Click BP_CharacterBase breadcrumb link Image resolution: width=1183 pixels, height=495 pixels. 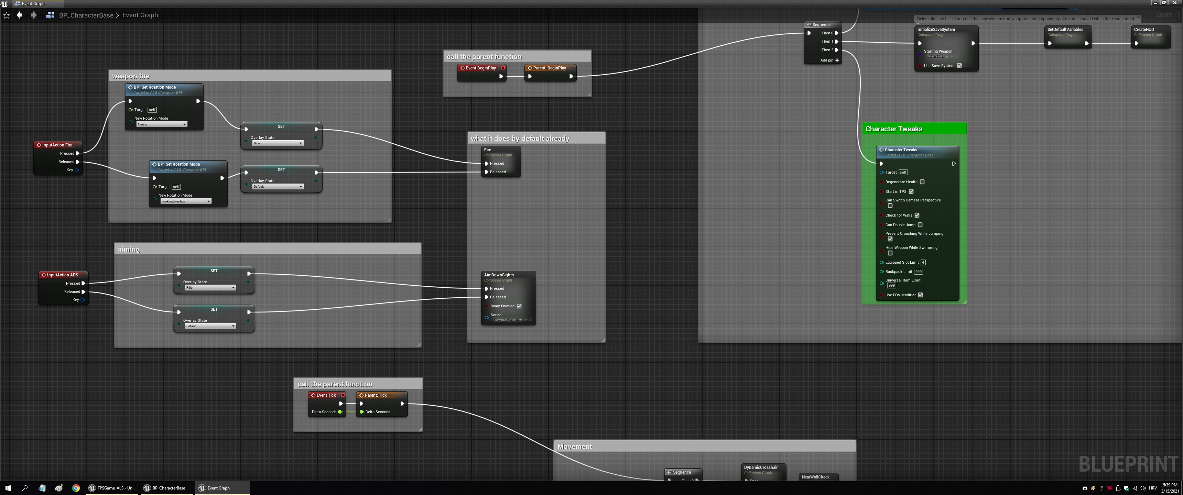[x=86, y=15]
